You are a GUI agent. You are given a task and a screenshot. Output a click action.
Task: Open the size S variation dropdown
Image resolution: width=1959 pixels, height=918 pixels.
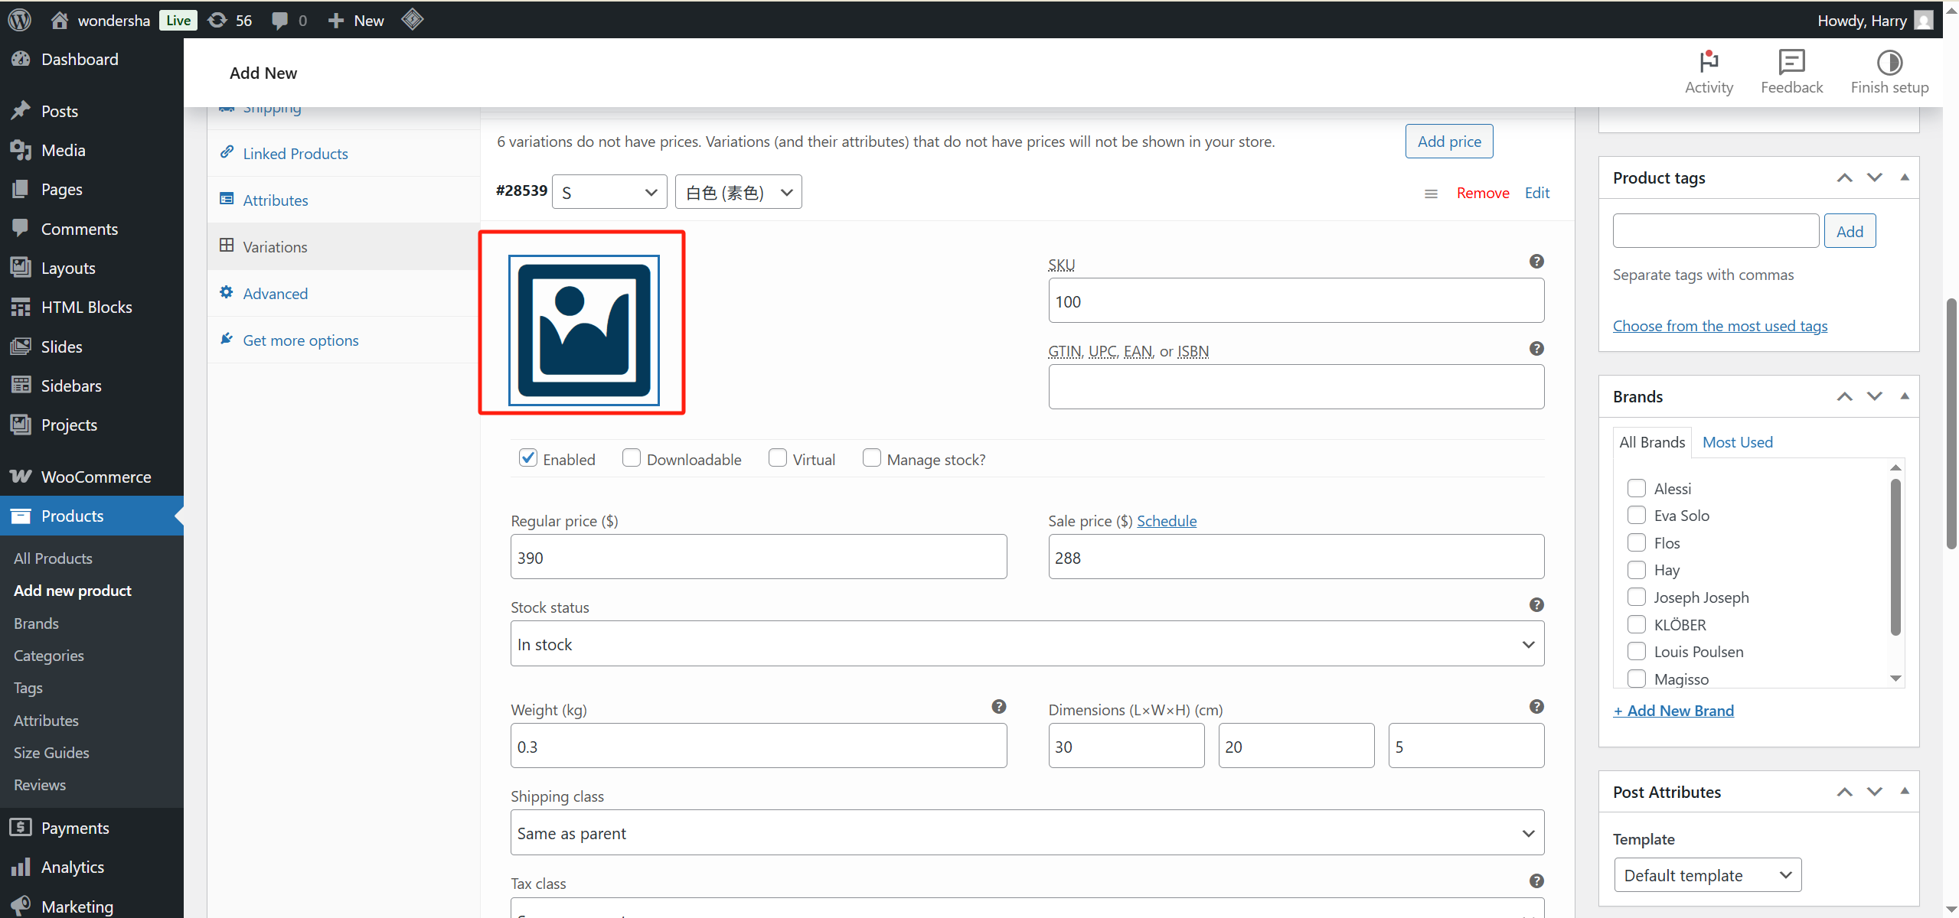click(609, 192)
